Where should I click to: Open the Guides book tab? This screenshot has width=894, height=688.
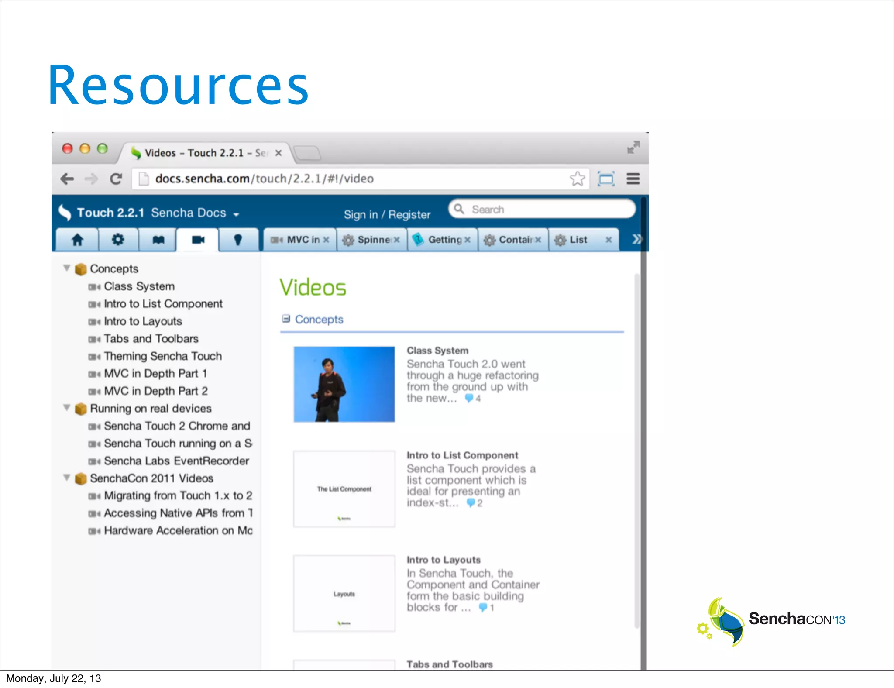tap(158, 240)
